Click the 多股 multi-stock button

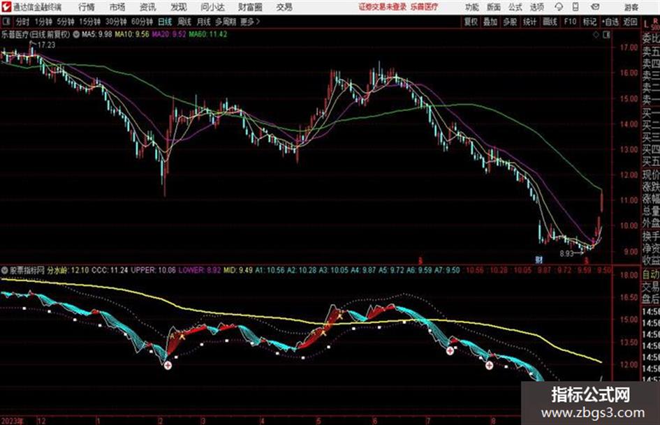[x=510, y=22]
